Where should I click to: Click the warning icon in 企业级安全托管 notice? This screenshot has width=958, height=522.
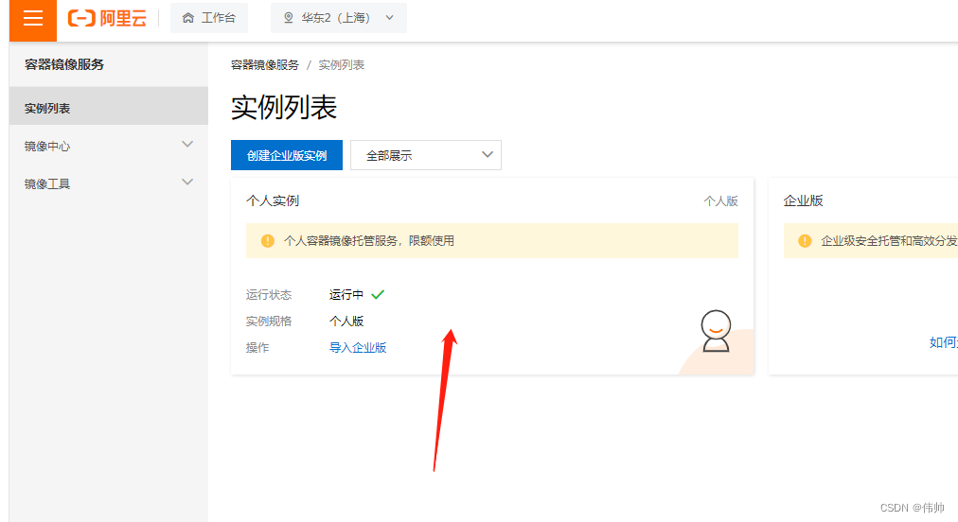[x=806, y=241]
